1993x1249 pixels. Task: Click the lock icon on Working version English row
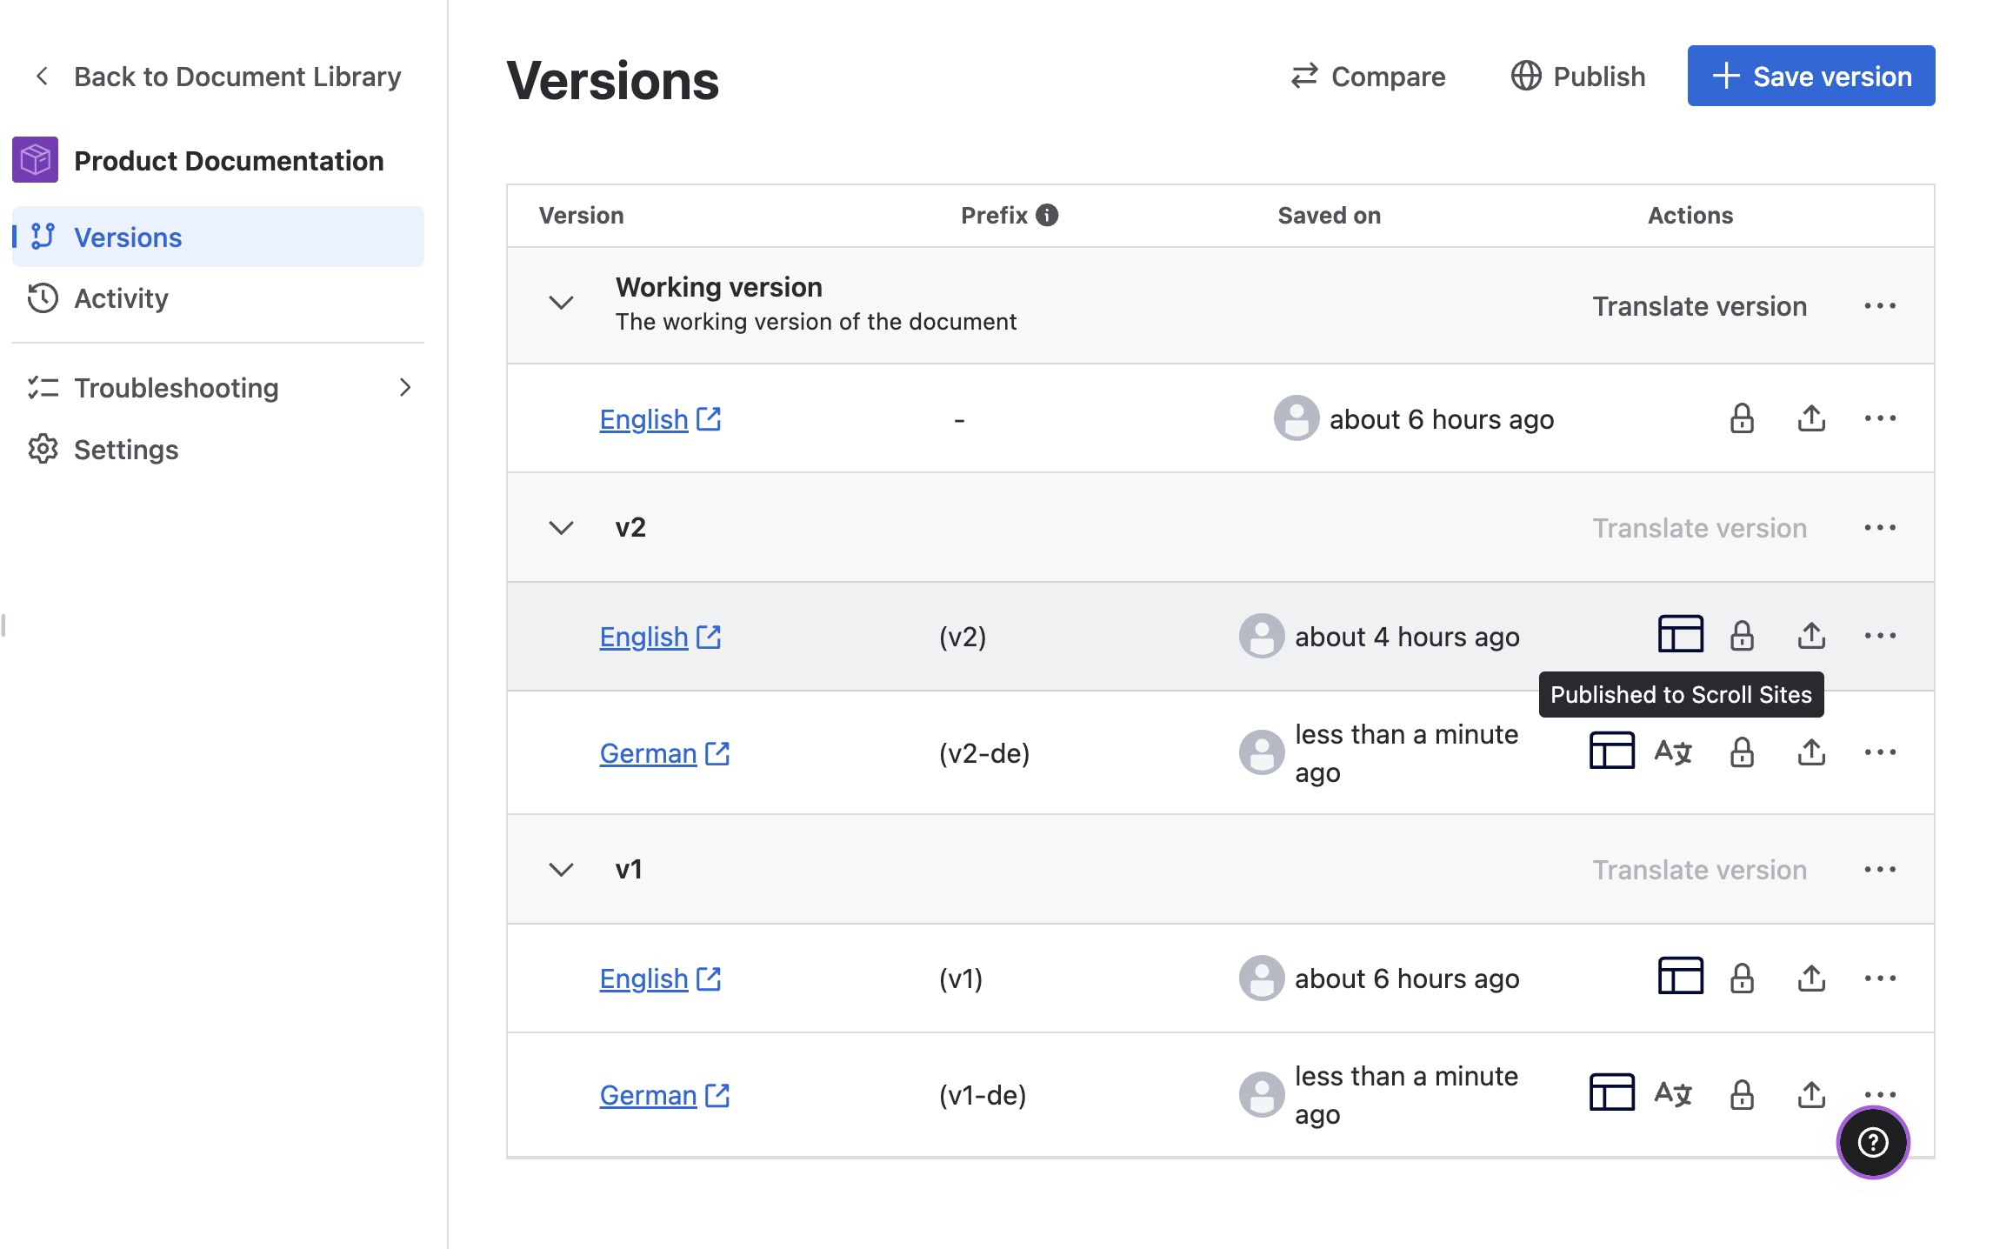(1742, 418)
